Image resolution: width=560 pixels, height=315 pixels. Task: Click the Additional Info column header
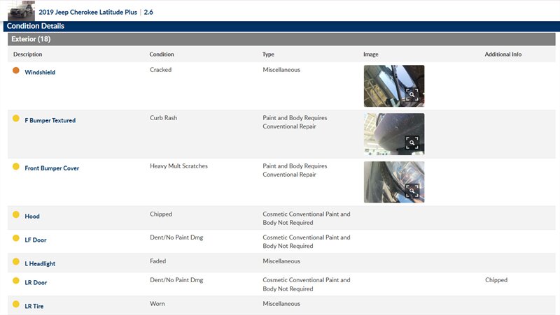503,54
